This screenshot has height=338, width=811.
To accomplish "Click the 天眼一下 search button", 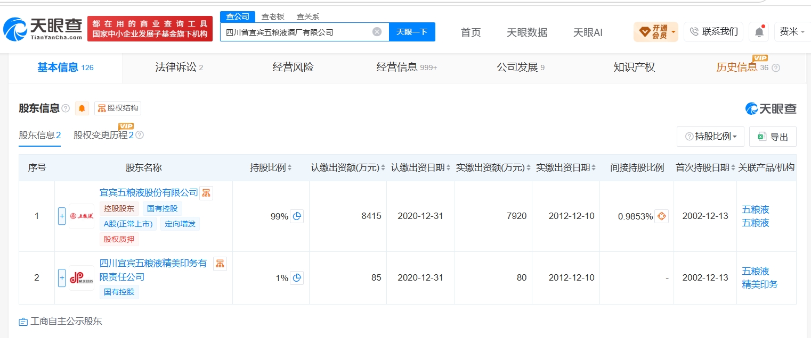I will tap(412, 32).
